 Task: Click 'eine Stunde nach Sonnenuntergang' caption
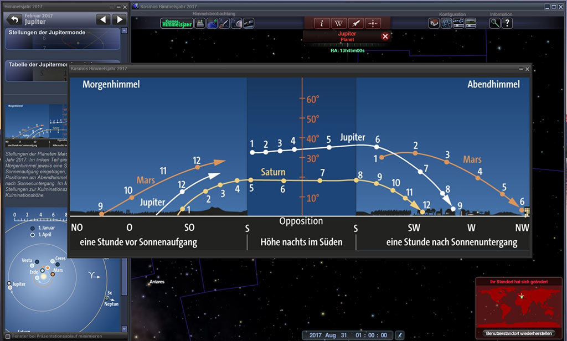[x=452, y=242]
